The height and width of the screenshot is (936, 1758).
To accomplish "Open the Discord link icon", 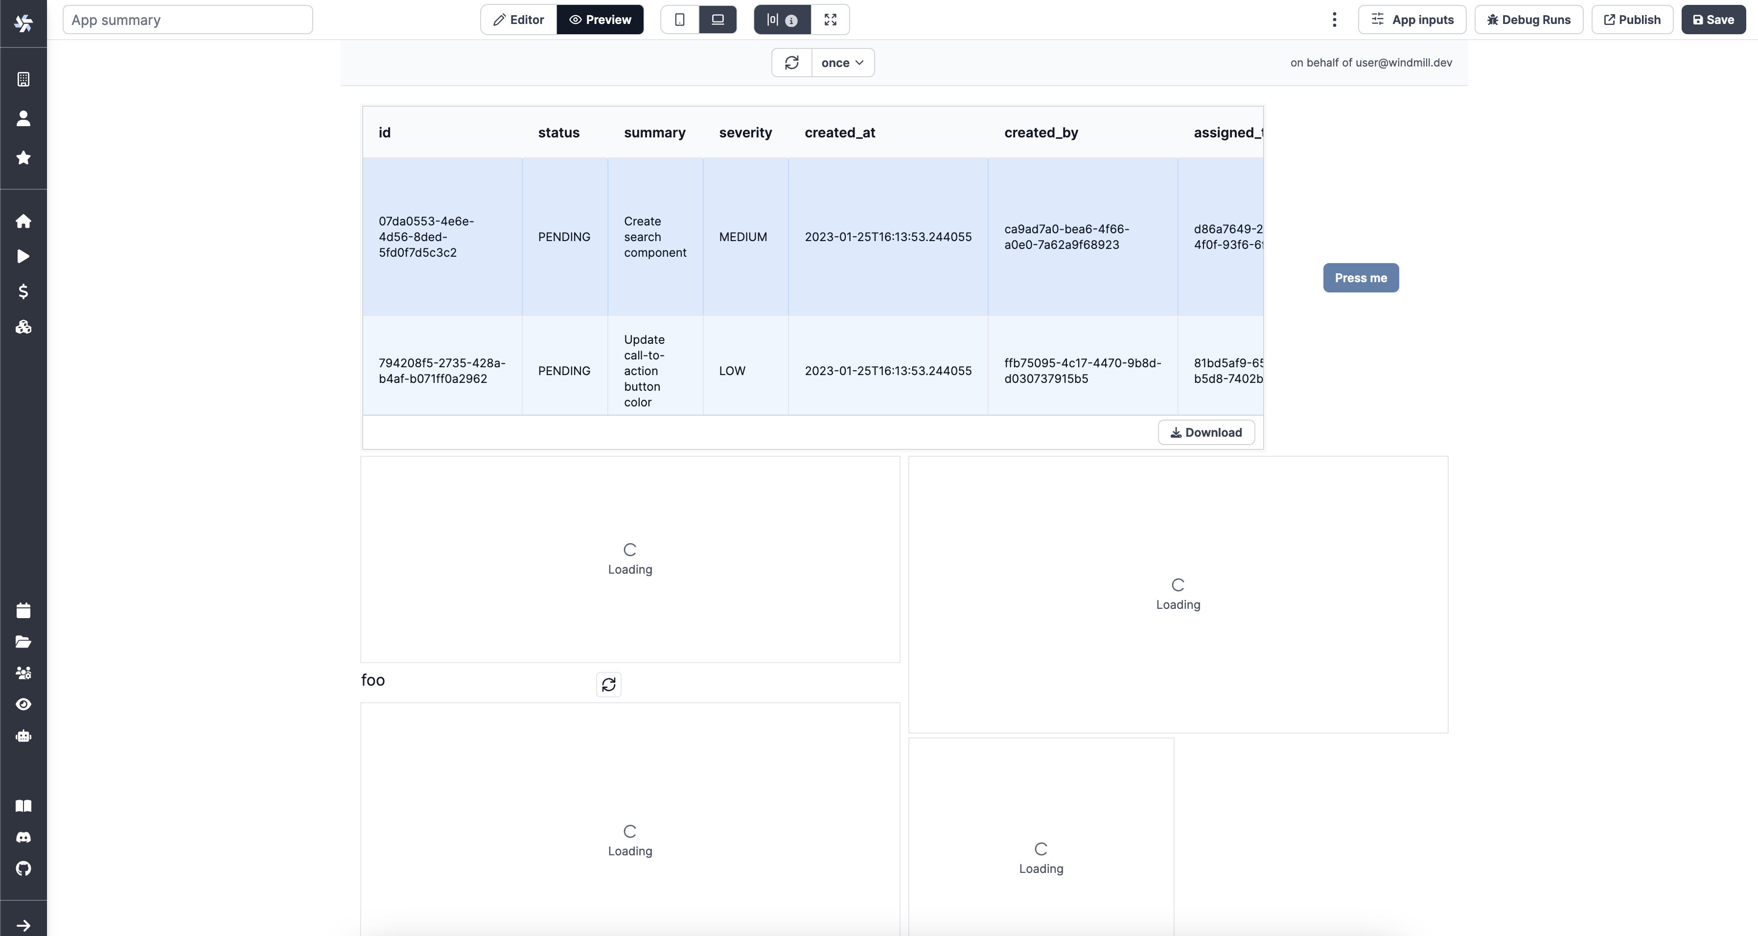I will pos(23,837).
